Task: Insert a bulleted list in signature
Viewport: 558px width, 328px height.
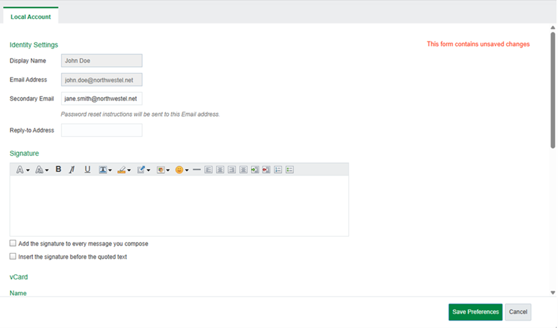Action: click(290, 169)
